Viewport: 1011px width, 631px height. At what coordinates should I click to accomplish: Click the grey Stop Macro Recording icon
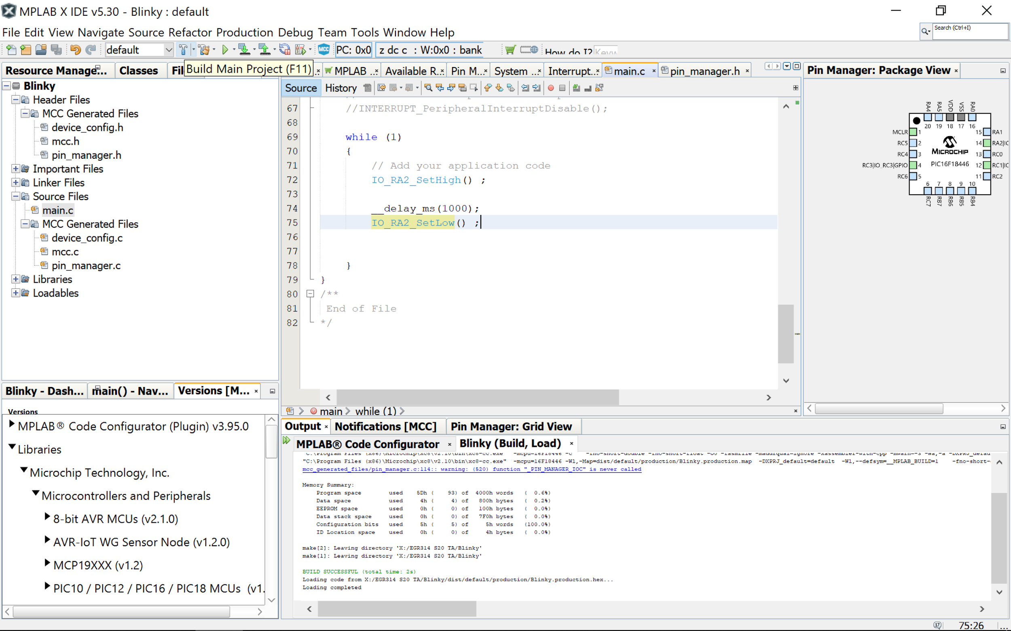562,88
